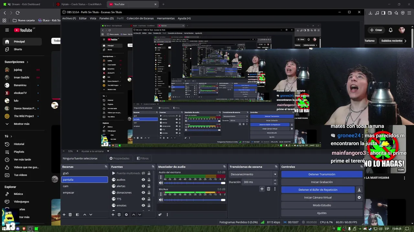Screen dimensions: 414x232
Task: Remove selected source with Fuentes trash icon
Action: tap(119, 215)
